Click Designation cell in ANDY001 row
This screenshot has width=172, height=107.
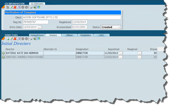pos(90,57)
